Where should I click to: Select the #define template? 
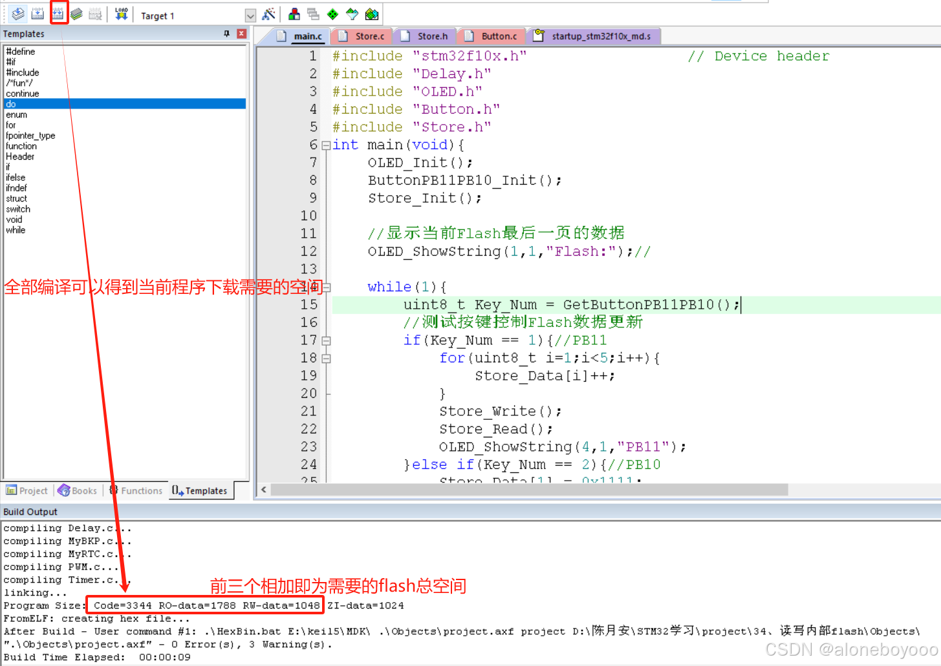click(21, 52)
